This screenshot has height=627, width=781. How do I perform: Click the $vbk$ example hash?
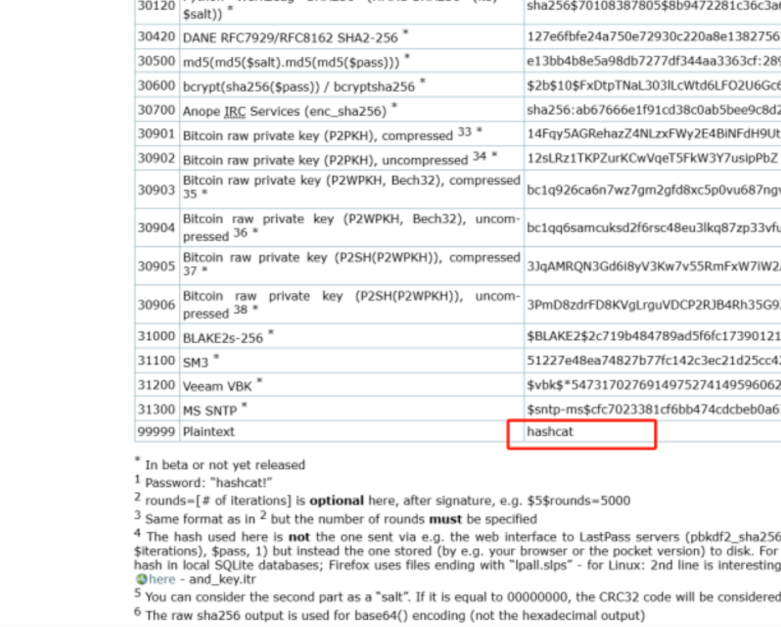tap(653, 386)
